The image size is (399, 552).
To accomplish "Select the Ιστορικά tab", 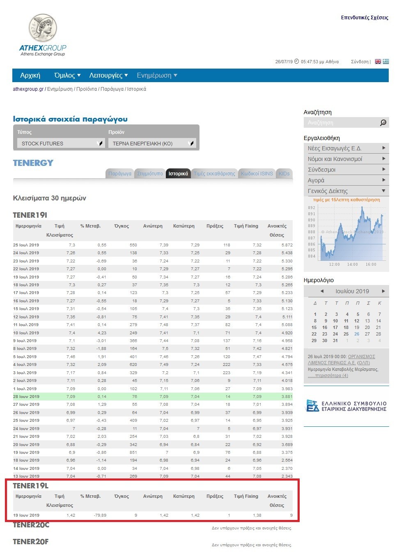I will tap(178, 174).
